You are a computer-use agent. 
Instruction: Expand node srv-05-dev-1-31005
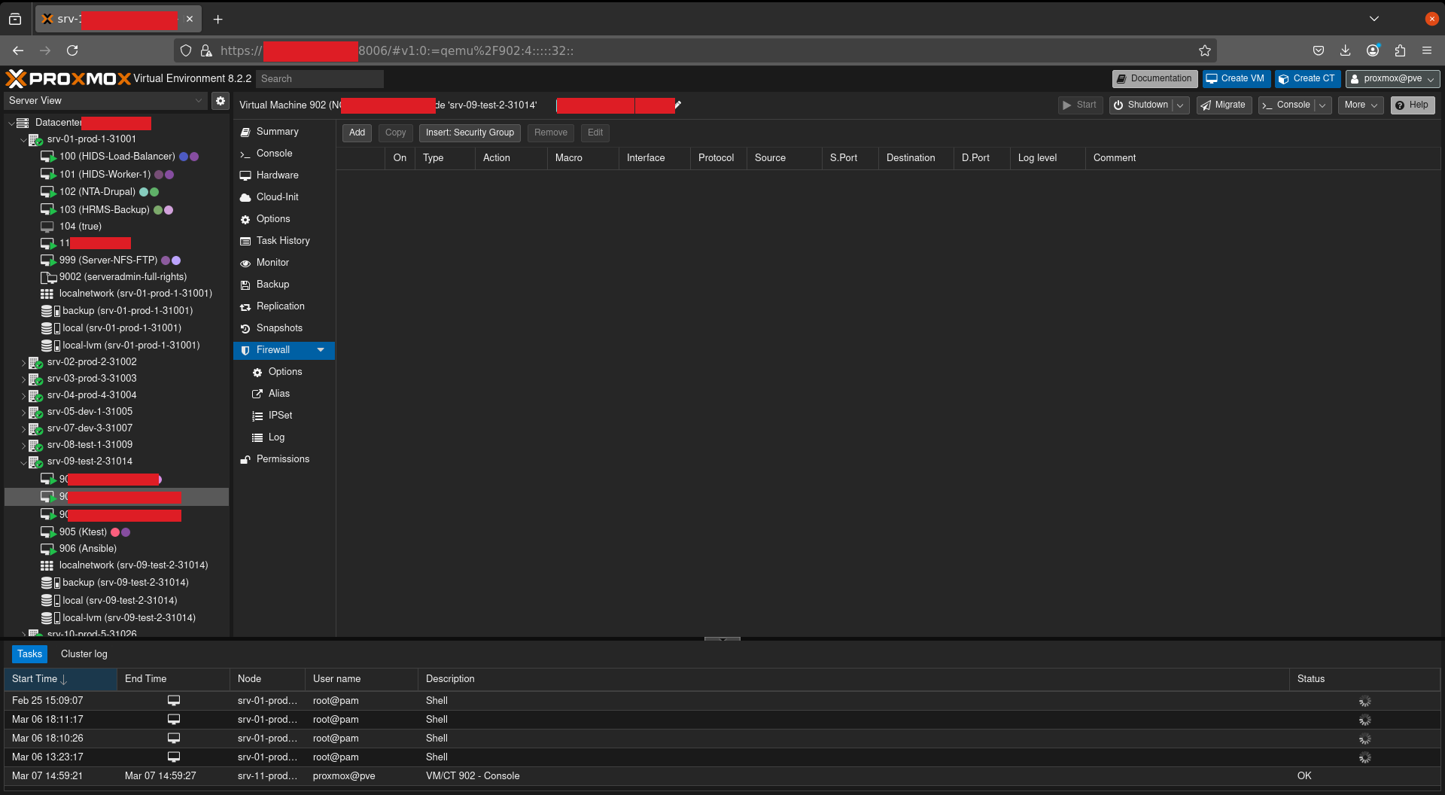23,413
